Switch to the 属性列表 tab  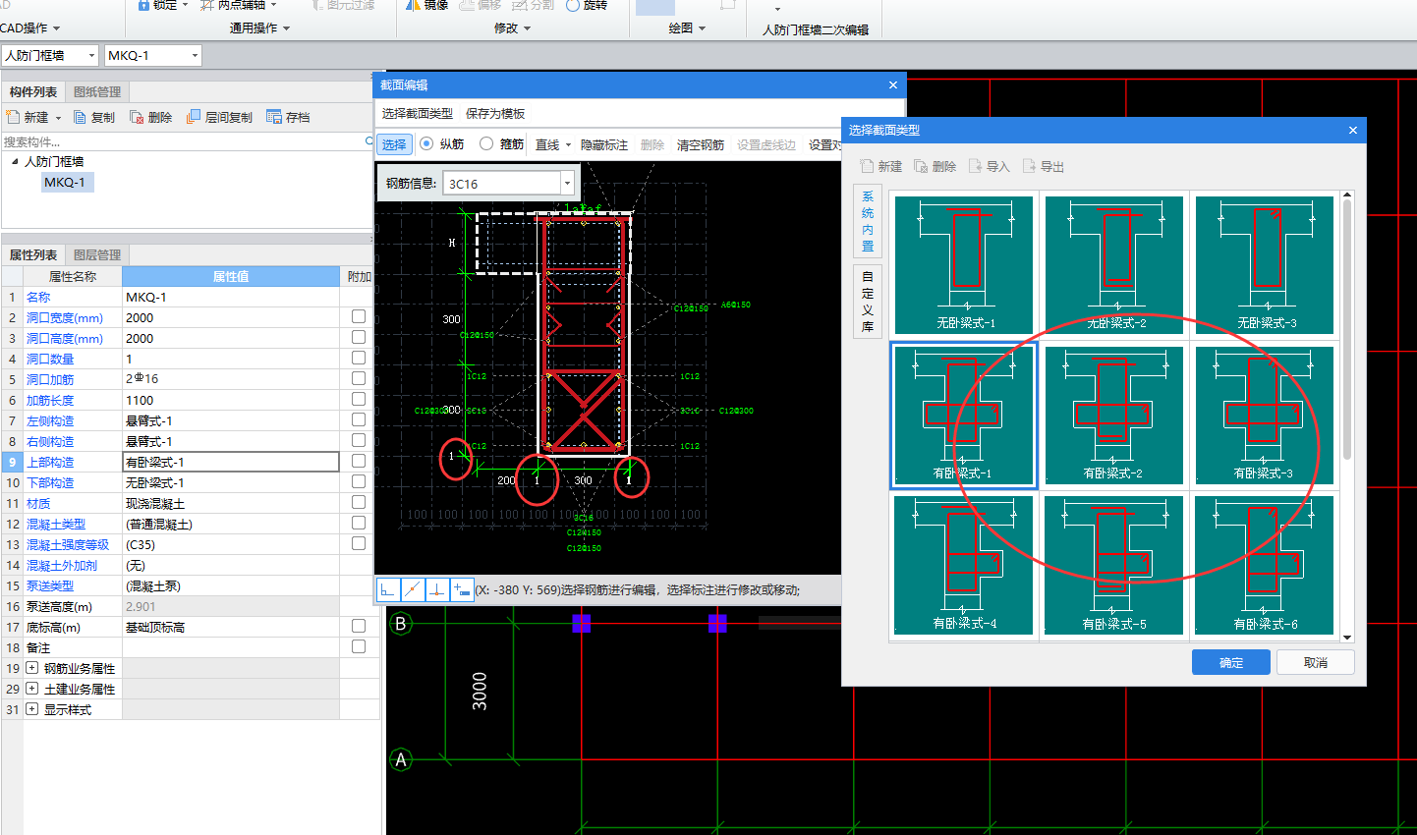33,255
